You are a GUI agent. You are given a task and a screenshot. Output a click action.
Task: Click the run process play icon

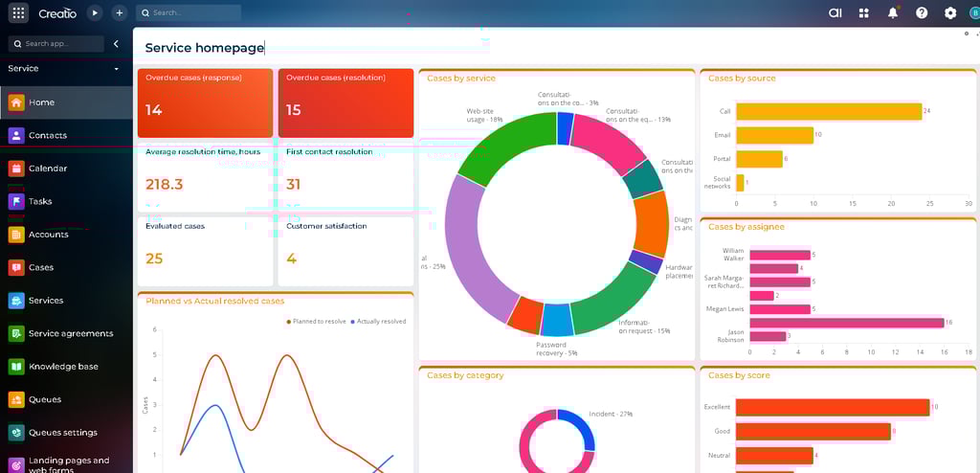click(95, 12)
